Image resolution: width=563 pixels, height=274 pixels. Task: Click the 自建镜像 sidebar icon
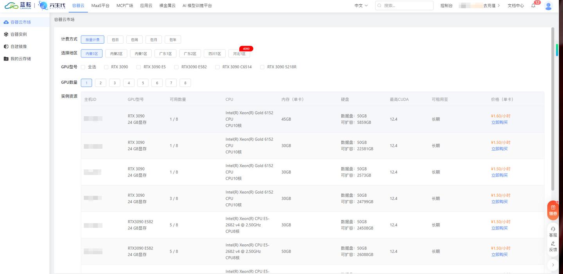6,46
